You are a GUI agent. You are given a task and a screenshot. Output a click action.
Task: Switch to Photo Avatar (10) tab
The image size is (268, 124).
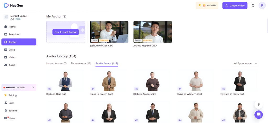(x=81, y=63)
